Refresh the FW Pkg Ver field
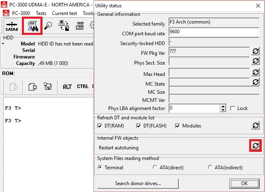The image size is (265, 192). (255, 51)
